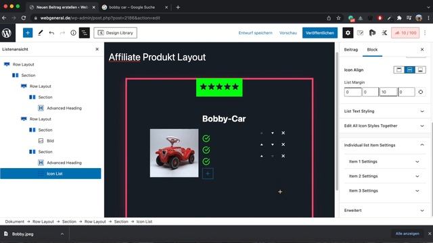Click the first List Margin input field
Screen dimensions: 433x243
353,92
